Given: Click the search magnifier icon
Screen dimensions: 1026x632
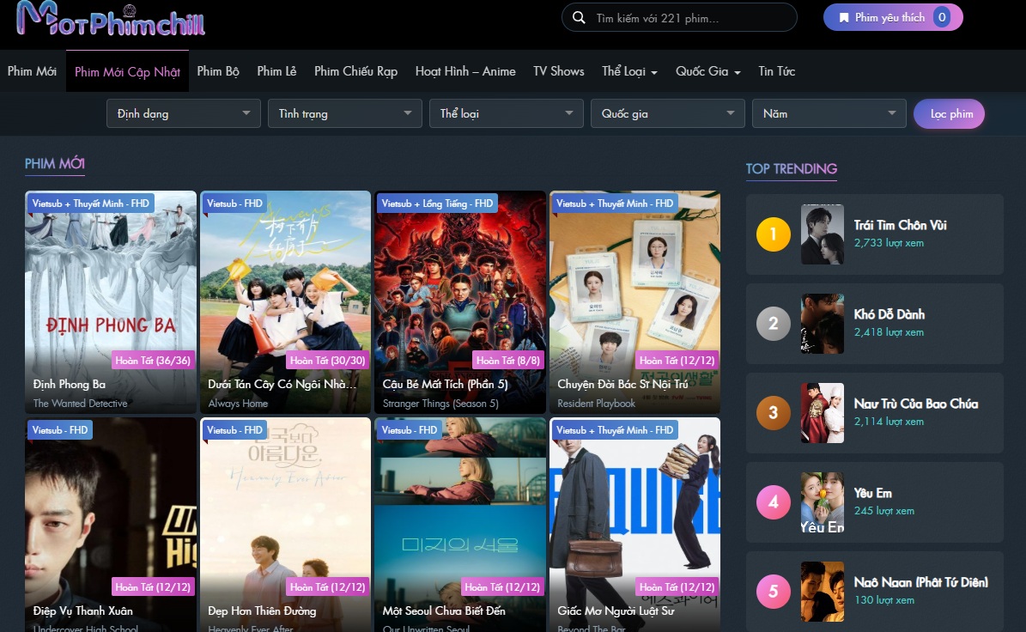Looking at the screenshot, I should point(580,18).
